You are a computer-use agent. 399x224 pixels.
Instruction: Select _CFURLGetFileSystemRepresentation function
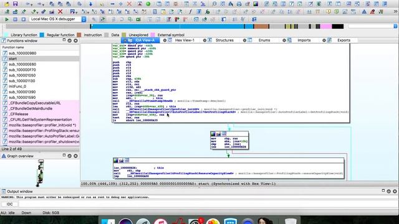pos(40,119)
